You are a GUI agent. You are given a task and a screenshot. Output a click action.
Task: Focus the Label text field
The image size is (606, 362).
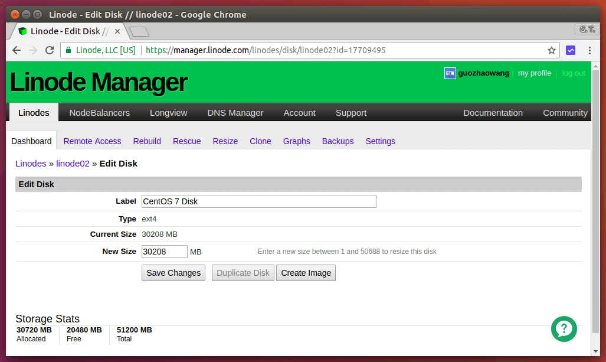(258, 201)
